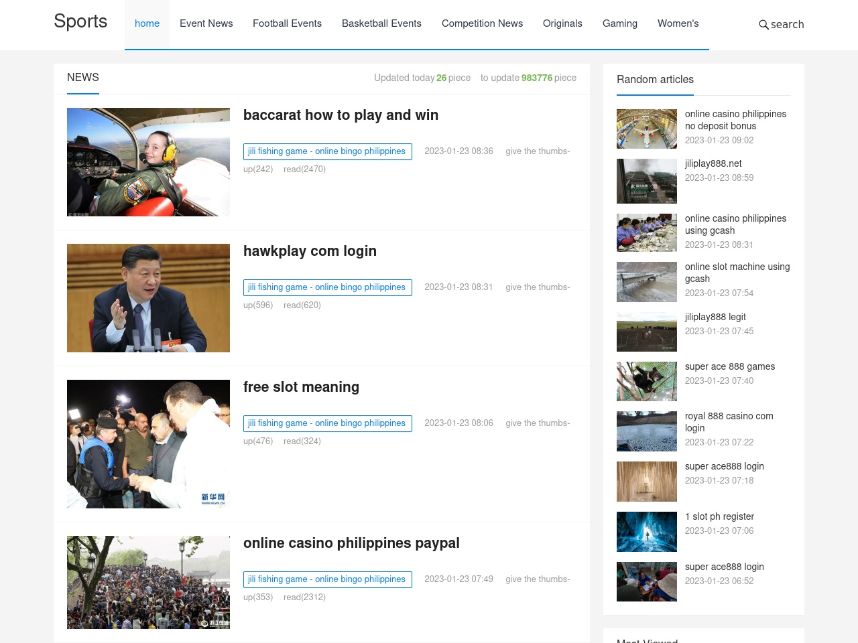Open article 'free slot meaning'
This screenshot has height=643, width=858.
coord(301,387)
